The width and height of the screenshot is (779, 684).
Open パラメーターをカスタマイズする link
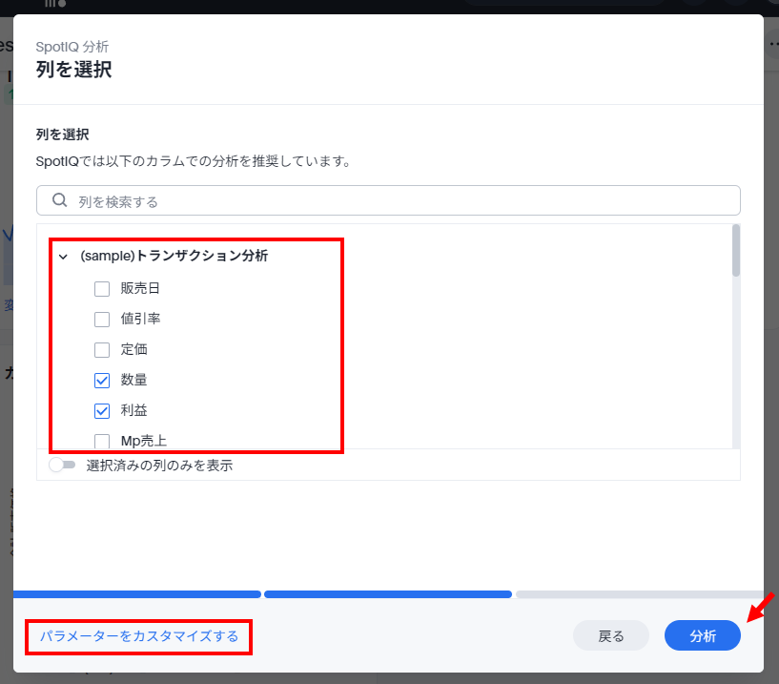click(139, 636)
